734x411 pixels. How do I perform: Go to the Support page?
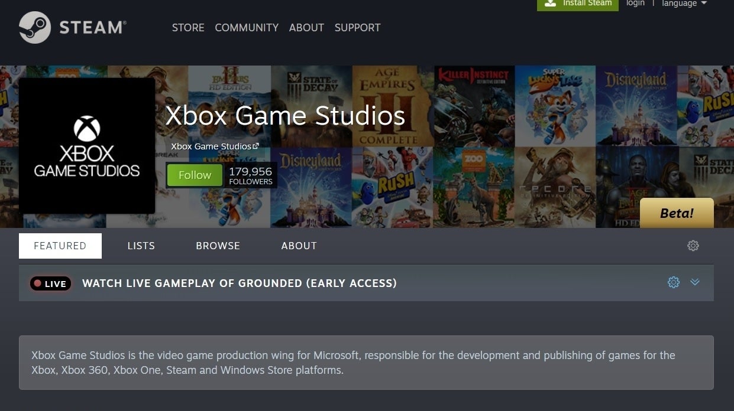tap(357, 28)
